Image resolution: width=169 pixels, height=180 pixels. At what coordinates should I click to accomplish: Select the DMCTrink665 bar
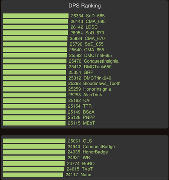[35, 55]
